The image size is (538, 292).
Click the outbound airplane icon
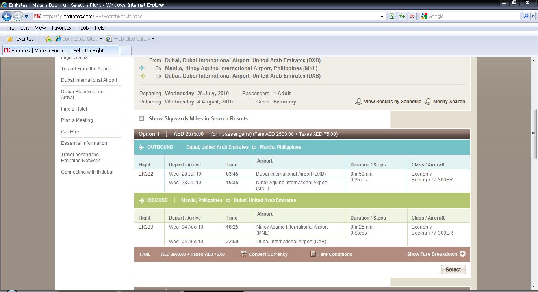[141, 147]
